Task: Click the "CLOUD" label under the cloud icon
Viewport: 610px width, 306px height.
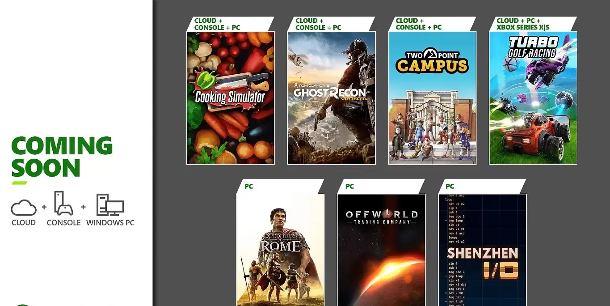Action: [24, 223]
